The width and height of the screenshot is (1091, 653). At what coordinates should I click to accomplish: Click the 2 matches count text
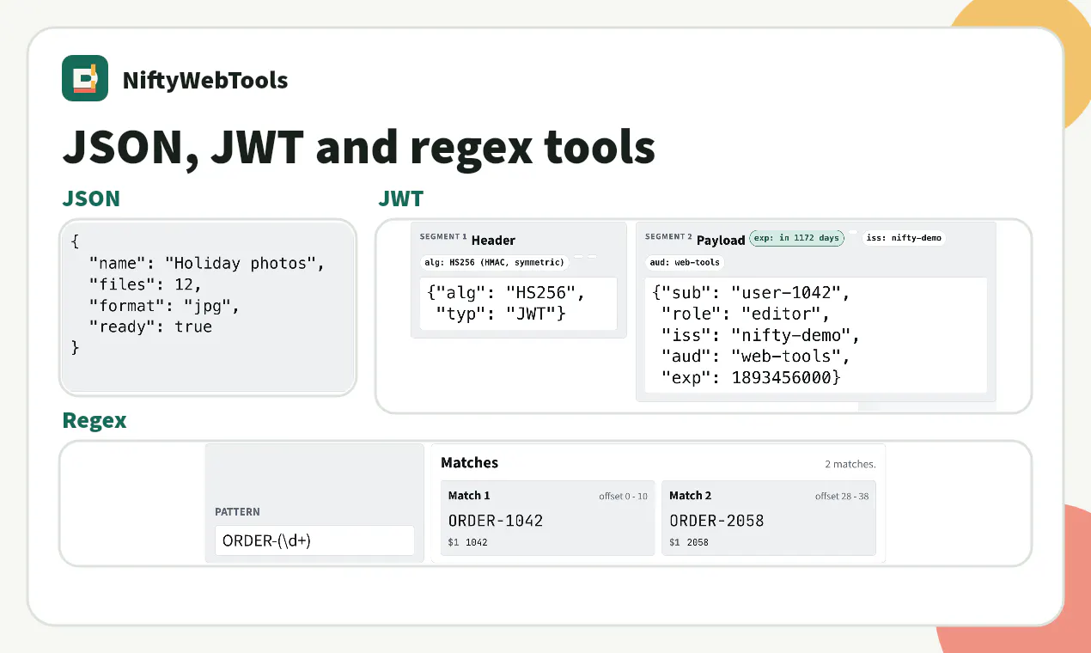coord(850,464)
